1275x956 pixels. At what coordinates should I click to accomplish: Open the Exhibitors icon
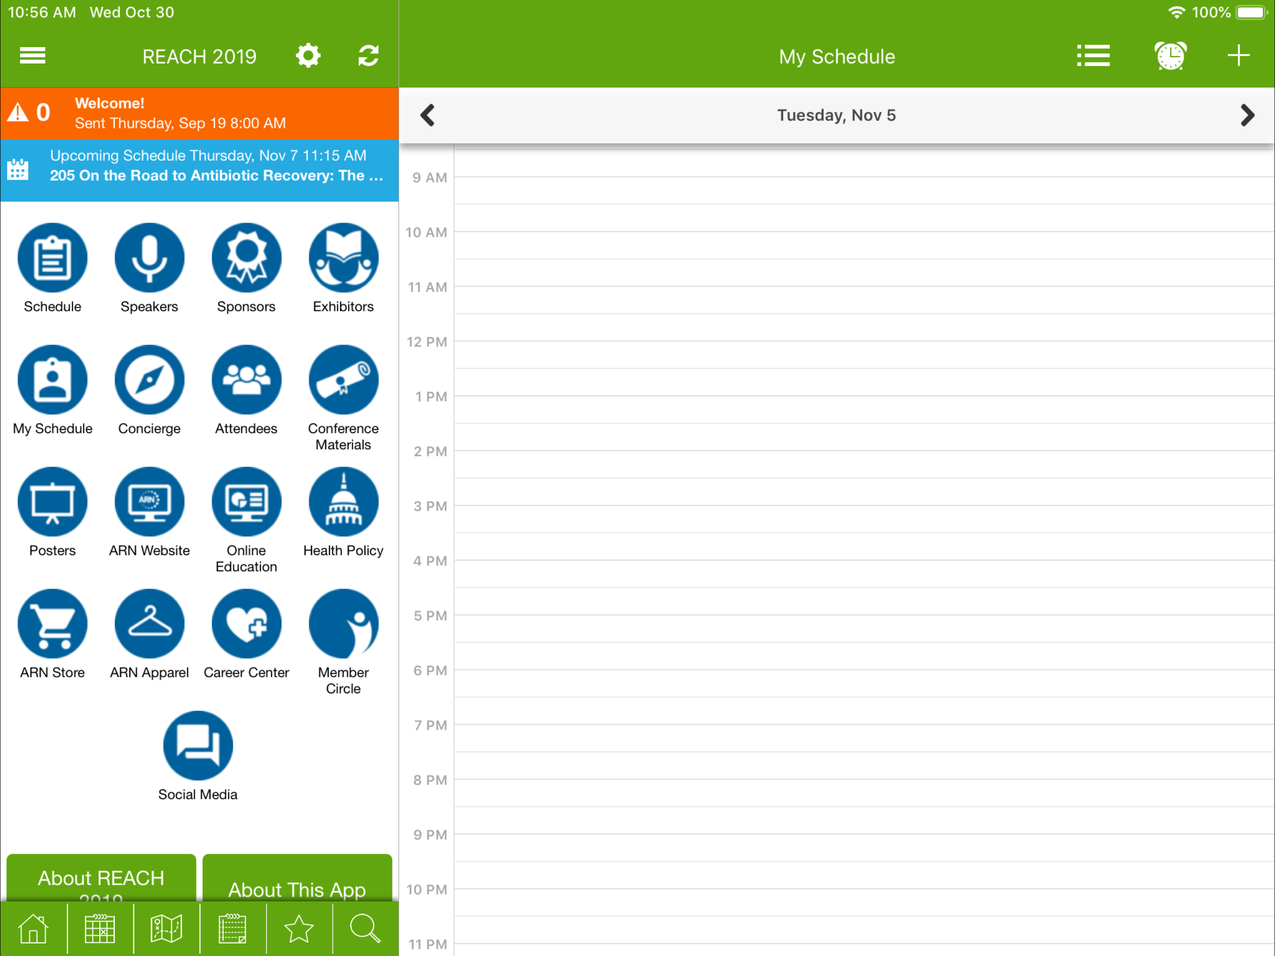tap(343, 258)
